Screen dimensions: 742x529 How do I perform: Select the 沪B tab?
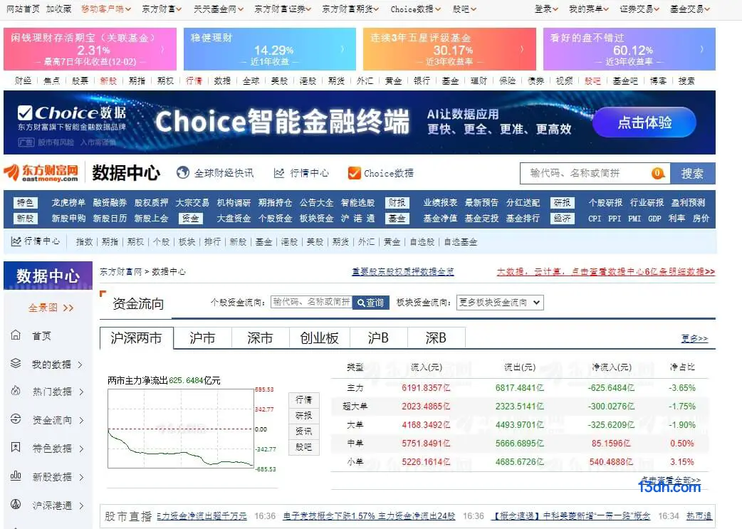coord(379,338)
